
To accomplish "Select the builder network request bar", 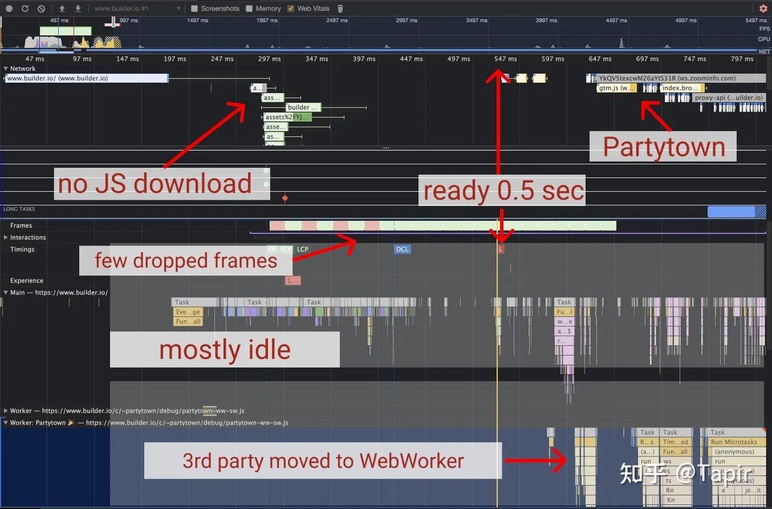I will click(303, 107).
